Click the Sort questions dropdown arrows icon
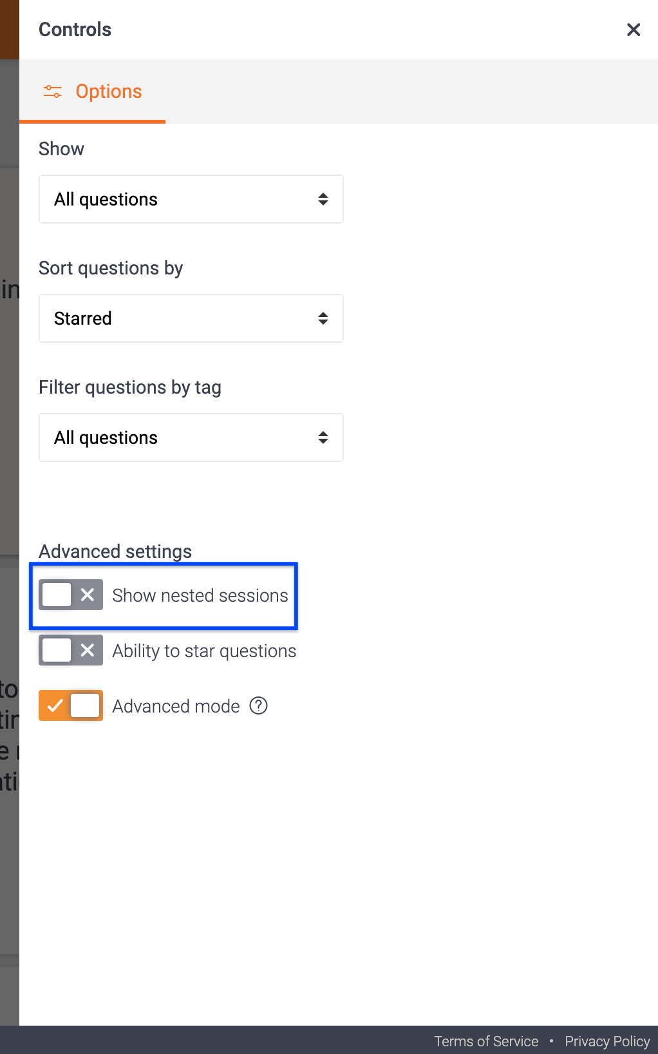Viewport: 658px width, 1054px height. coord(323,318)
